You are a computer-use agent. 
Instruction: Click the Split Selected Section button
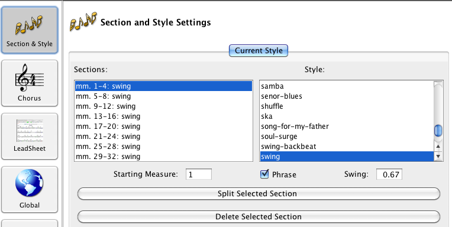pyautogui.click(x=259, y=193)
